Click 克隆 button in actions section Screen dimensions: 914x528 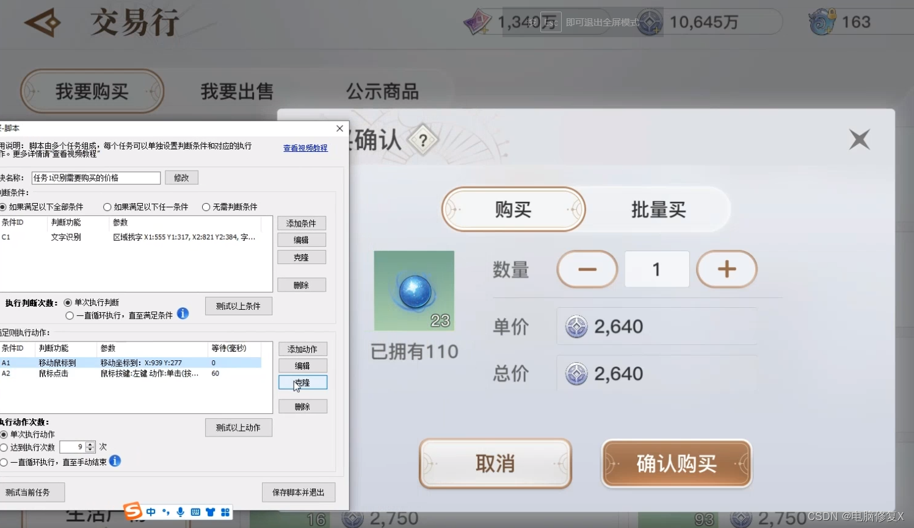pyautogui.click(x=303, y=382)
